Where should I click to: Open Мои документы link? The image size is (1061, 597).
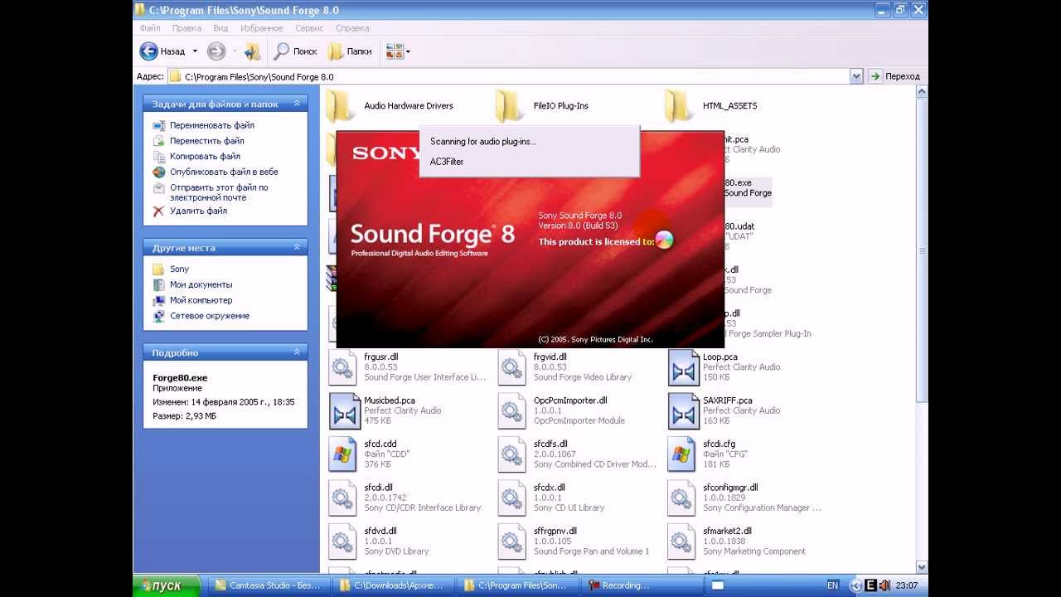click(201, 284)
